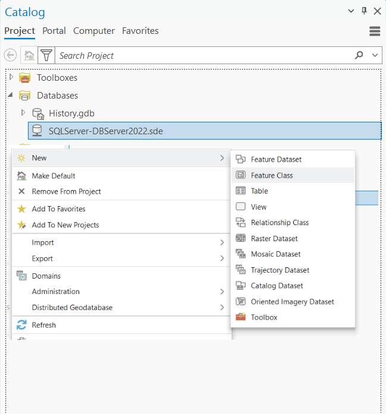Viewport: 386px width, 414px height.
Task: Click the View icon in New submenu
Action: [x=241, y=207]
